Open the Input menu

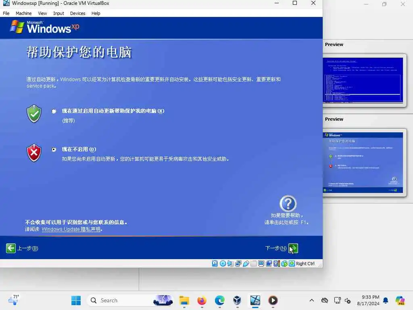[x=58, y=13]
